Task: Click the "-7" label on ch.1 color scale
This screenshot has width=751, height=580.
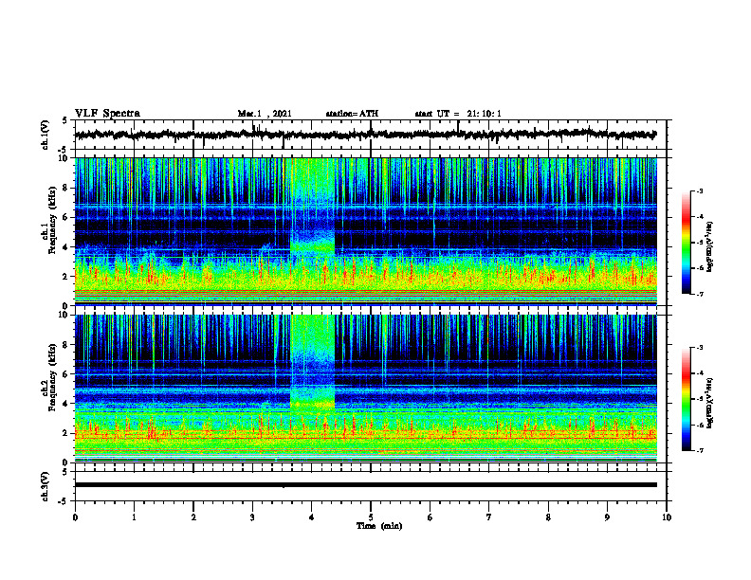Action: click(x=699, y=294)
